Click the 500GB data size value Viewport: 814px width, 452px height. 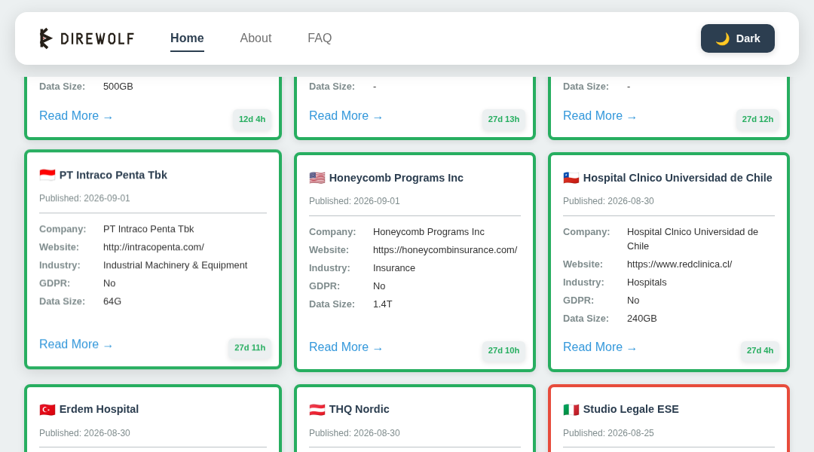coord(118,87)
